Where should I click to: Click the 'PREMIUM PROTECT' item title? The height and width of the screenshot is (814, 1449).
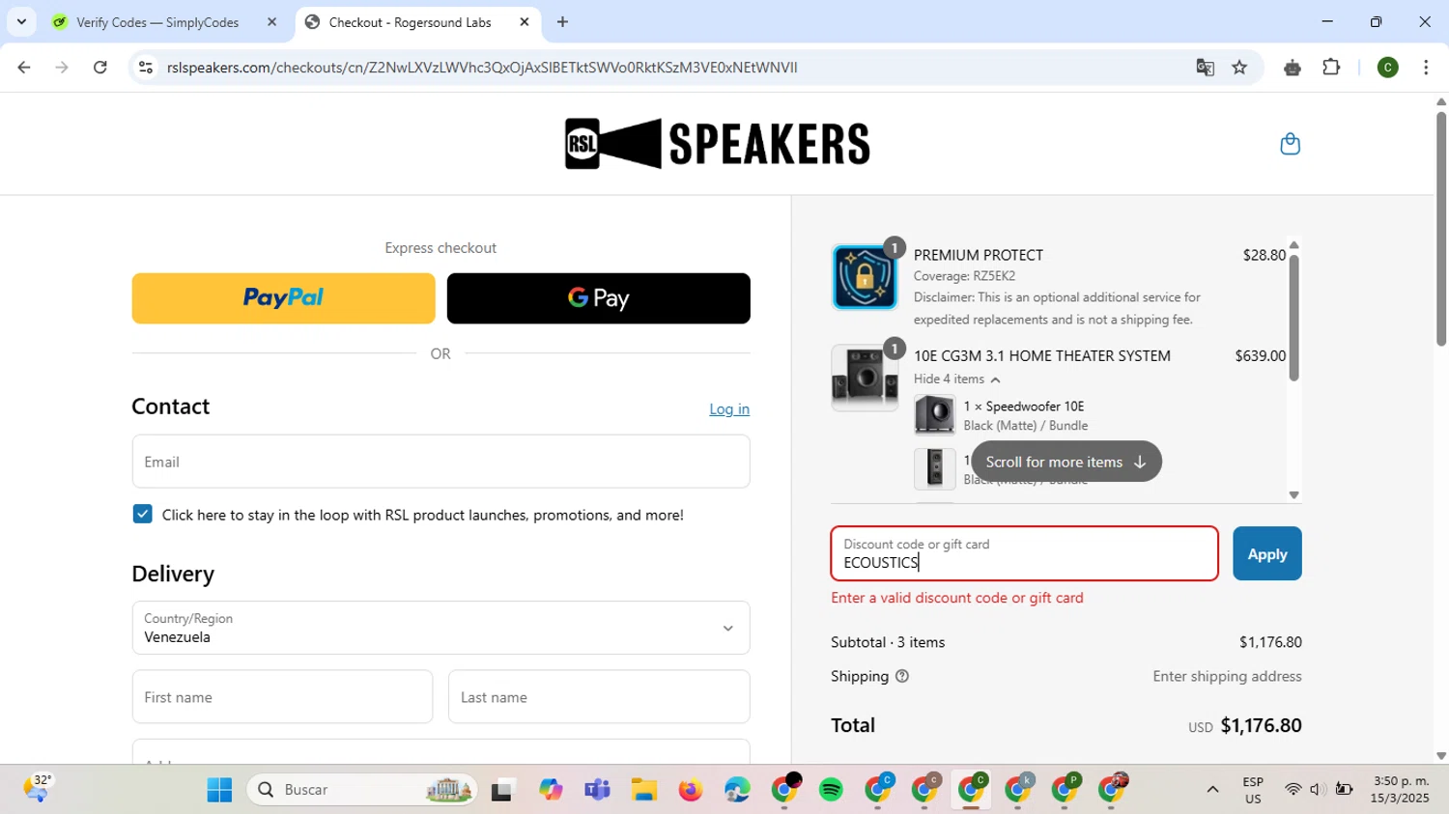(x=979, y=255)
